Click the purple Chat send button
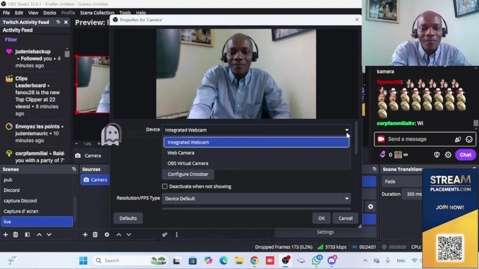 click(x=466, y=155)
